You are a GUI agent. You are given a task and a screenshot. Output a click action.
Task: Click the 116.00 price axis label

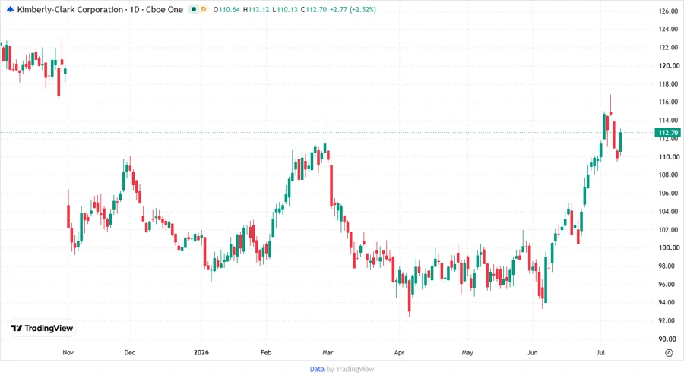(x=668, y=102)
